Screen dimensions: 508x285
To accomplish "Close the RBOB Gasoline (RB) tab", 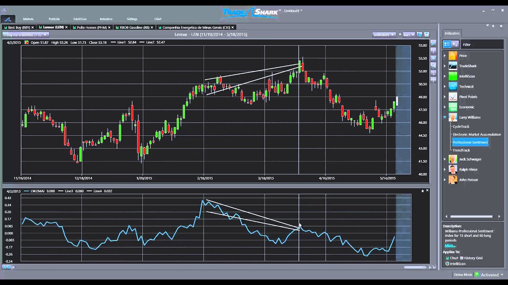I will pyautogui.click(x=152, y=27).
